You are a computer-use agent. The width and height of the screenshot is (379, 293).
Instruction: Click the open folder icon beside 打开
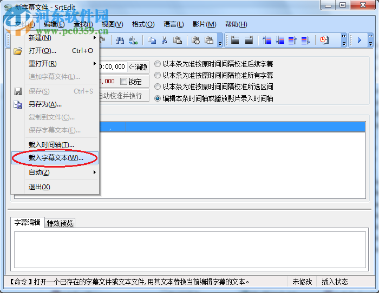coord(18,51)
